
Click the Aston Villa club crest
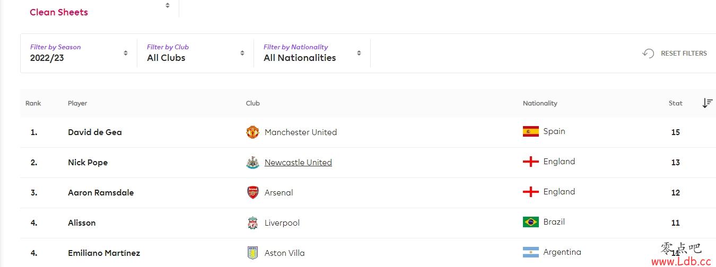252,253
